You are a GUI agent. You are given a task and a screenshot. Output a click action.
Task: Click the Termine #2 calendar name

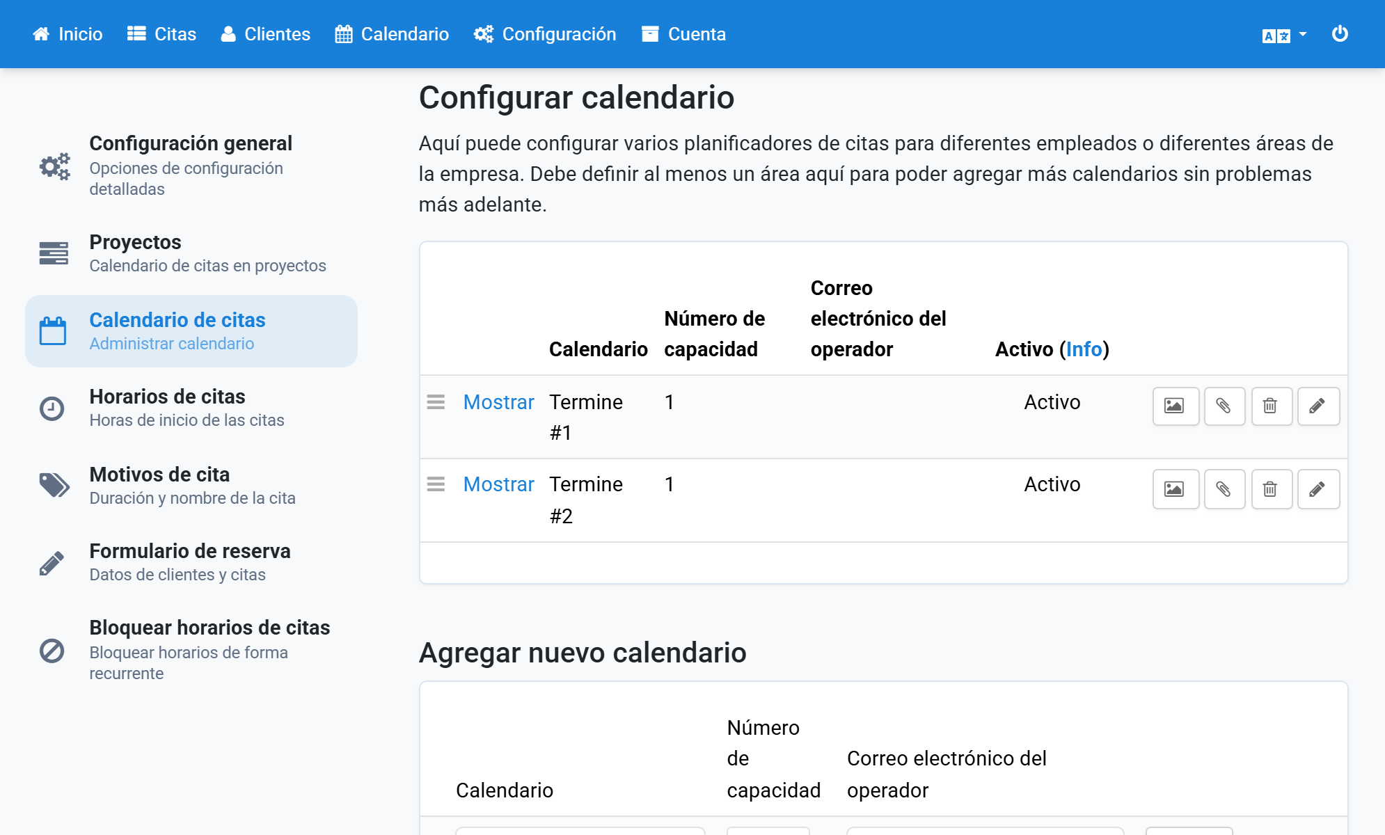[586, 500]
